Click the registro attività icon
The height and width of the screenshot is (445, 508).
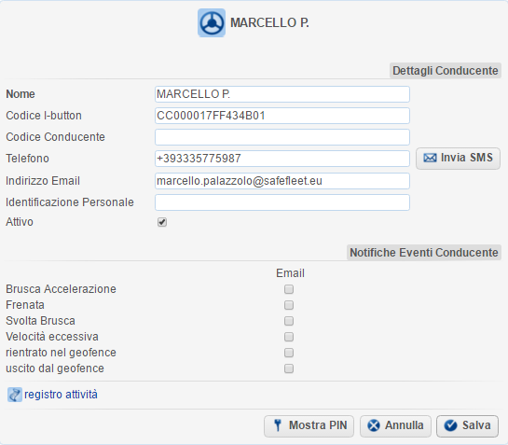click(x=15, y=395)
